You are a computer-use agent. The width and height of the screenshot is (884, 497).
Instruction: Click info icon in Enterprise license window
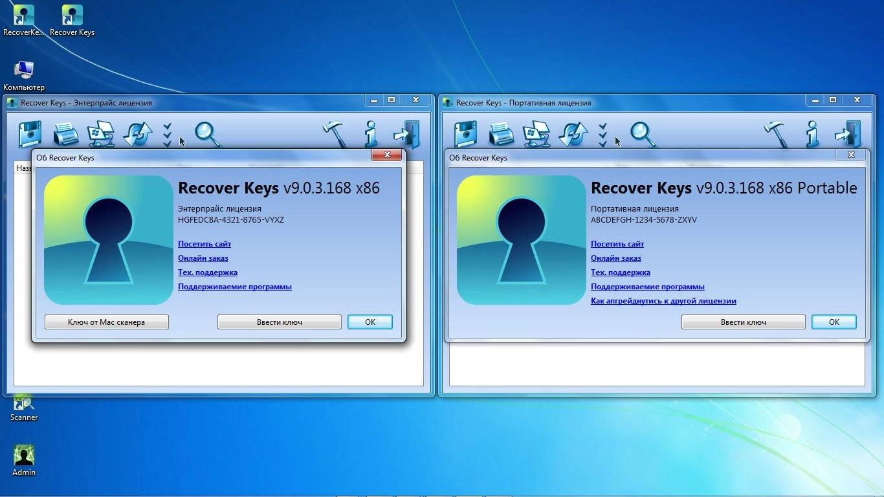(x=371, y=135)
